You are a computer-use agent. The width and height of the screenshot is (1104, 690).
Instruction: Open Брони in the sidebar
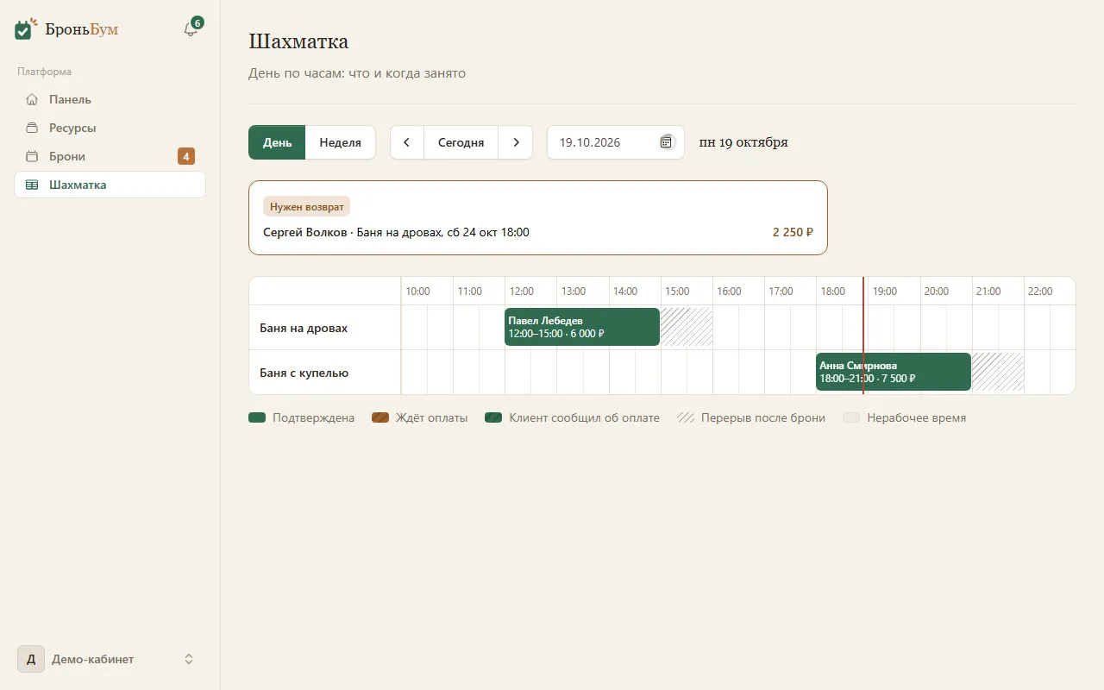[x=110, y=156]
